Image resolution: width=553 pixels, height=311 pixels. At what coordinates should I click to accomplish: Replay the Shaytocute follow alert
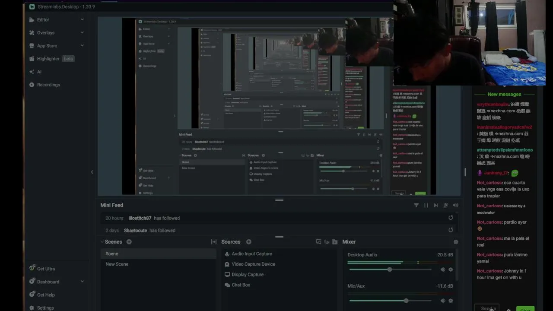point(451,230)
